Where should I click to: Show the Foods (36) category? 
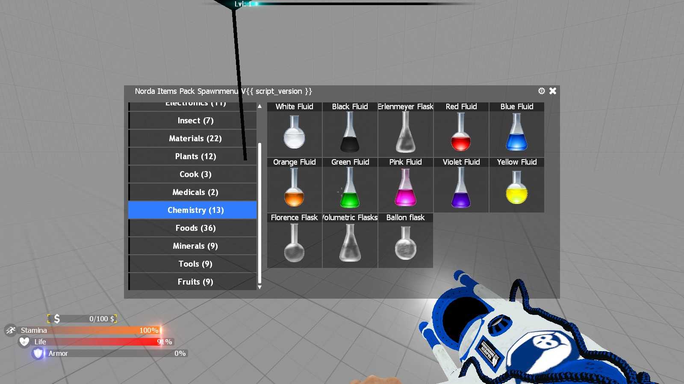tap(192, 228)
